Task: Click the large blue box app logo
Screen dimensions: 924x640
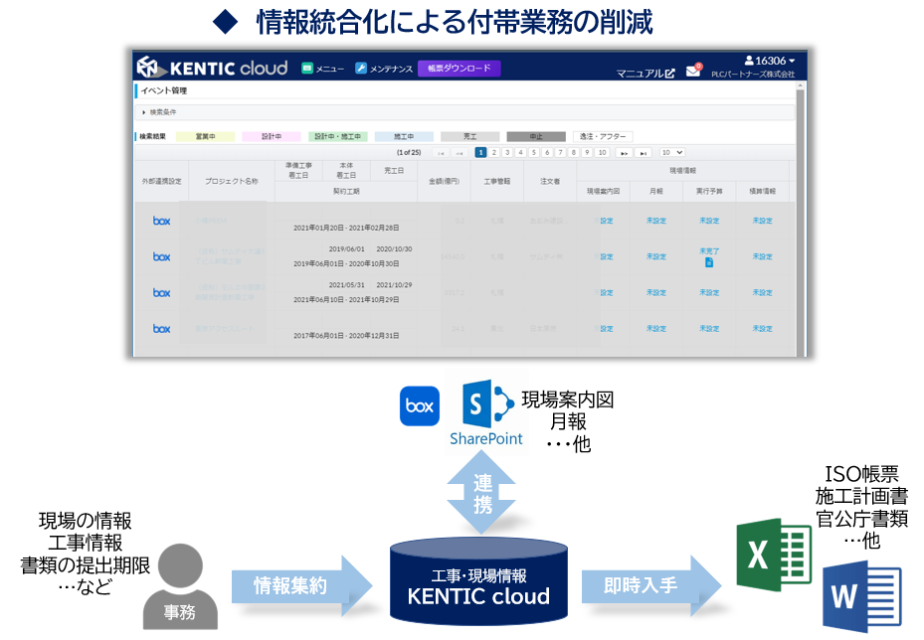Action: coord(420,405)
